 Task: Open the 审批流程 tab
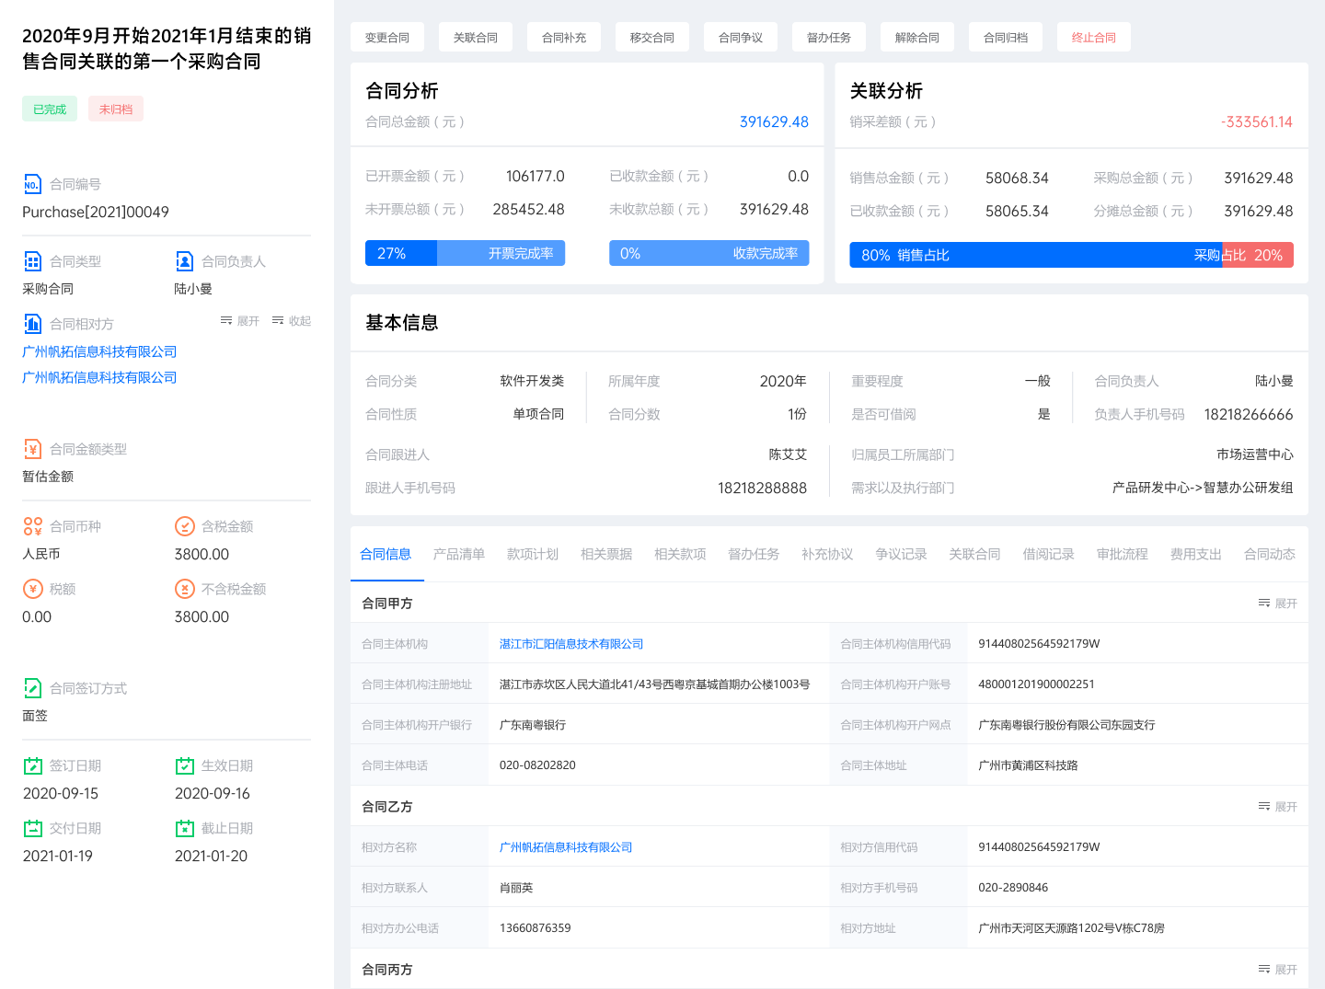[1122, 554]
